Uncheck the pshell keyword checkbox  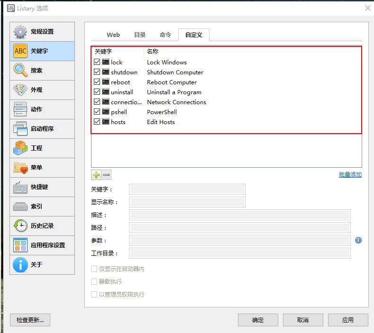point(97,112)
